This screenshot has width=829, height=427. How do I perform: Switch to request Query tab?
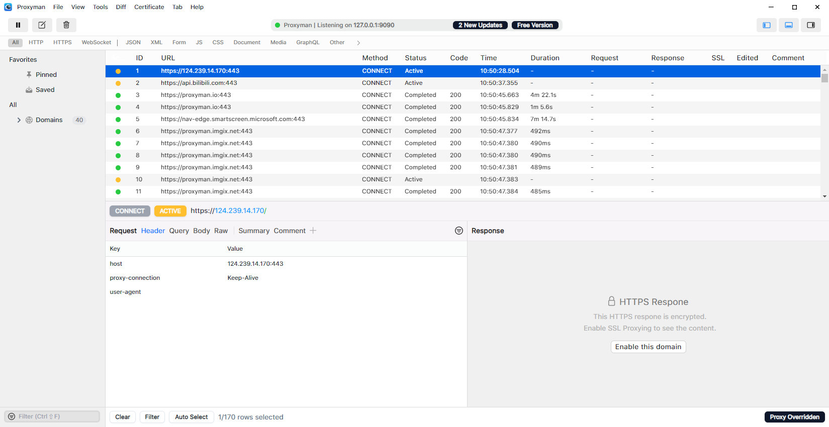179,231
